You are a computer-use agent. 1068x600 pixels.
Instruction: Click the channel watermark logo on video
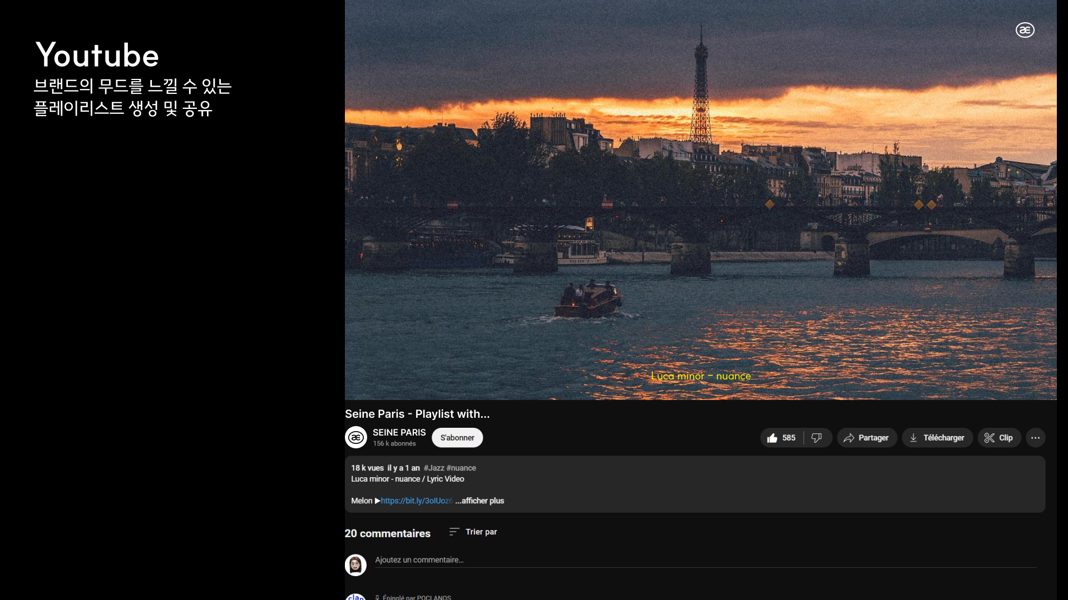click(x=1025, y=30)
